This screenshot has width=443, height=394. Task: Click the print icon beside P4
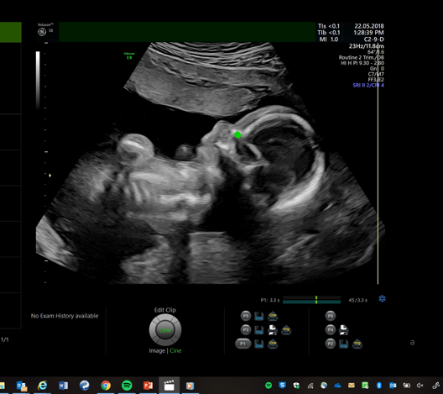click(343, 330)
